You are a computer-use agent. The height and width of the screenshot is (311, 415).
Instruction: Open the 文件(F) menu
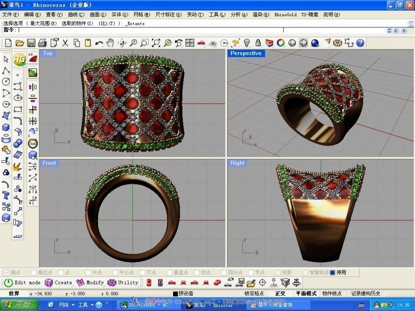tap(11, 15)
